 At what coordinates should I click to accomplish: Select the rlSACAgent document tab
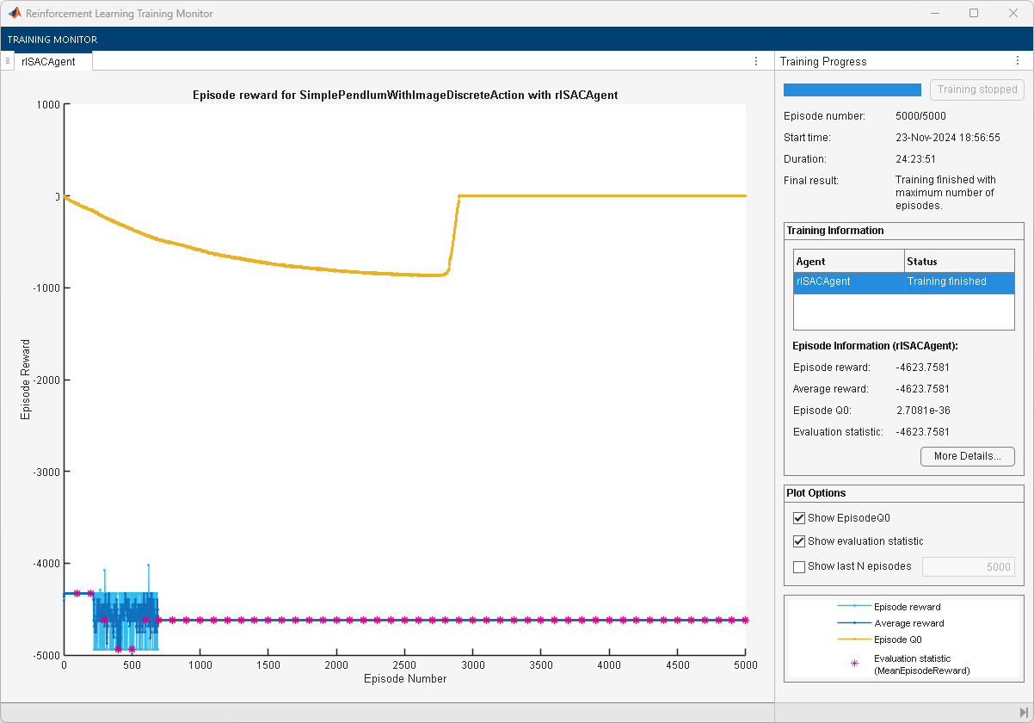click(x=49, y=61)
